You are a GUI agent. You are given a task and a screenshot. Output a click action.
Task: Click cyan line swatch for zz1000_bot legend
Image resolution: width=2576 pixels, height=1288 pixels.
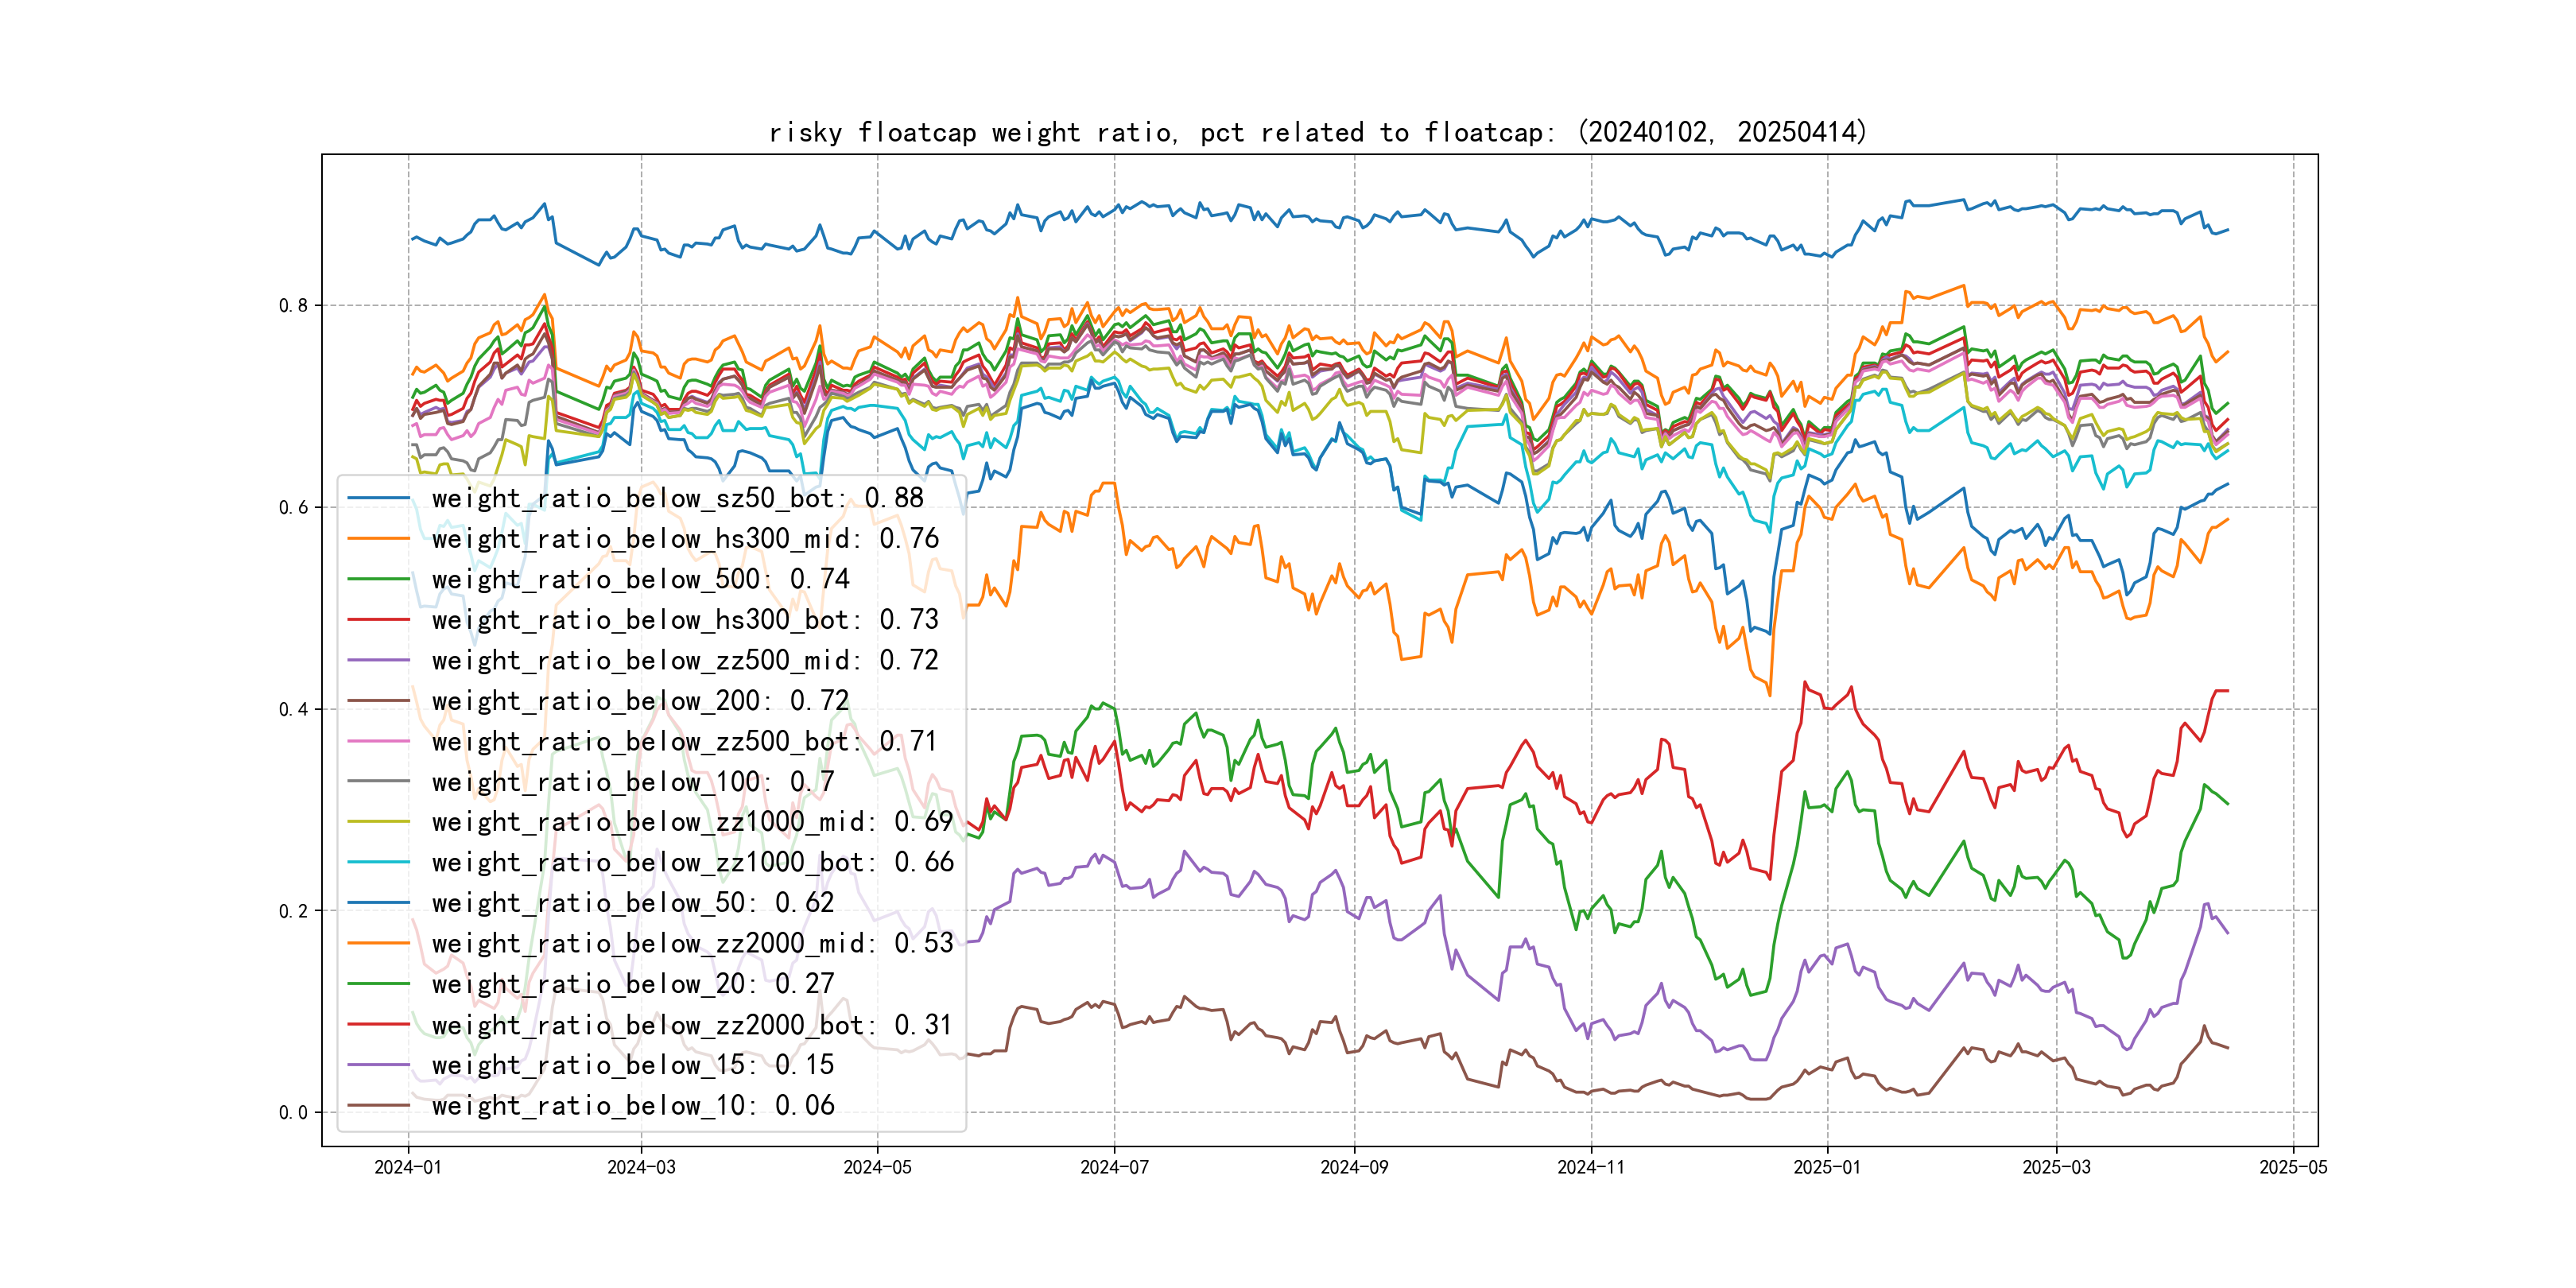(x=378, y=862)
